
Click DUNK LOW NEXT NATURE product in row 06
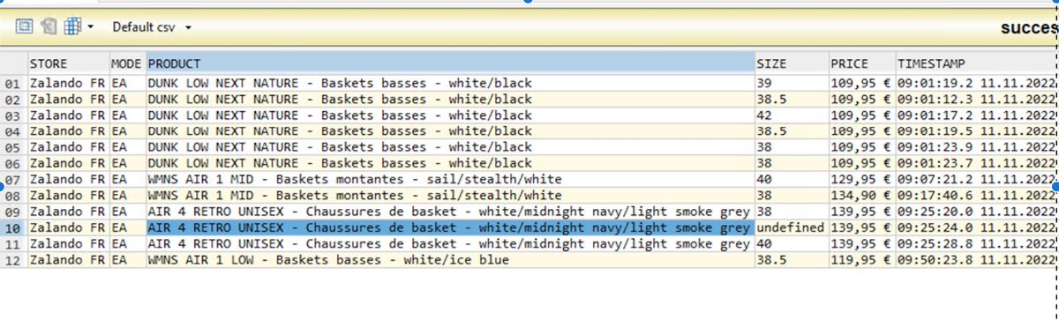[x=450, y=163]
